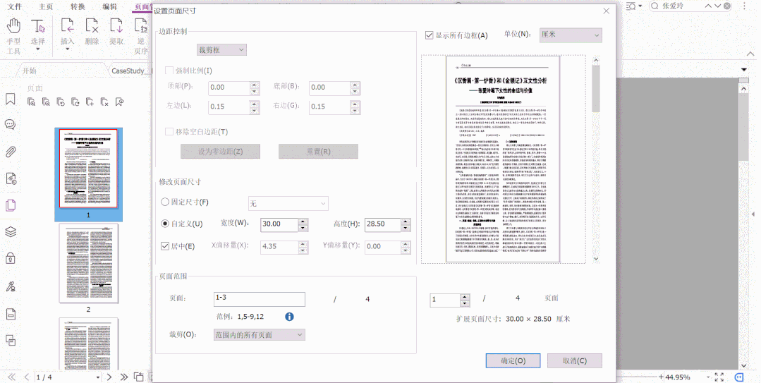761x383 pixels.
Task: Select the Hand tool (手型工具)
Action: pyautogui.click(x=13, y=36)
